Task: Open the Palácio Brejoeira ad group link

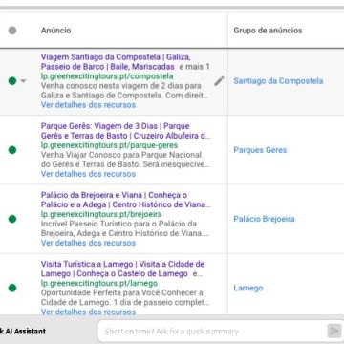Action: pos(264,219)
